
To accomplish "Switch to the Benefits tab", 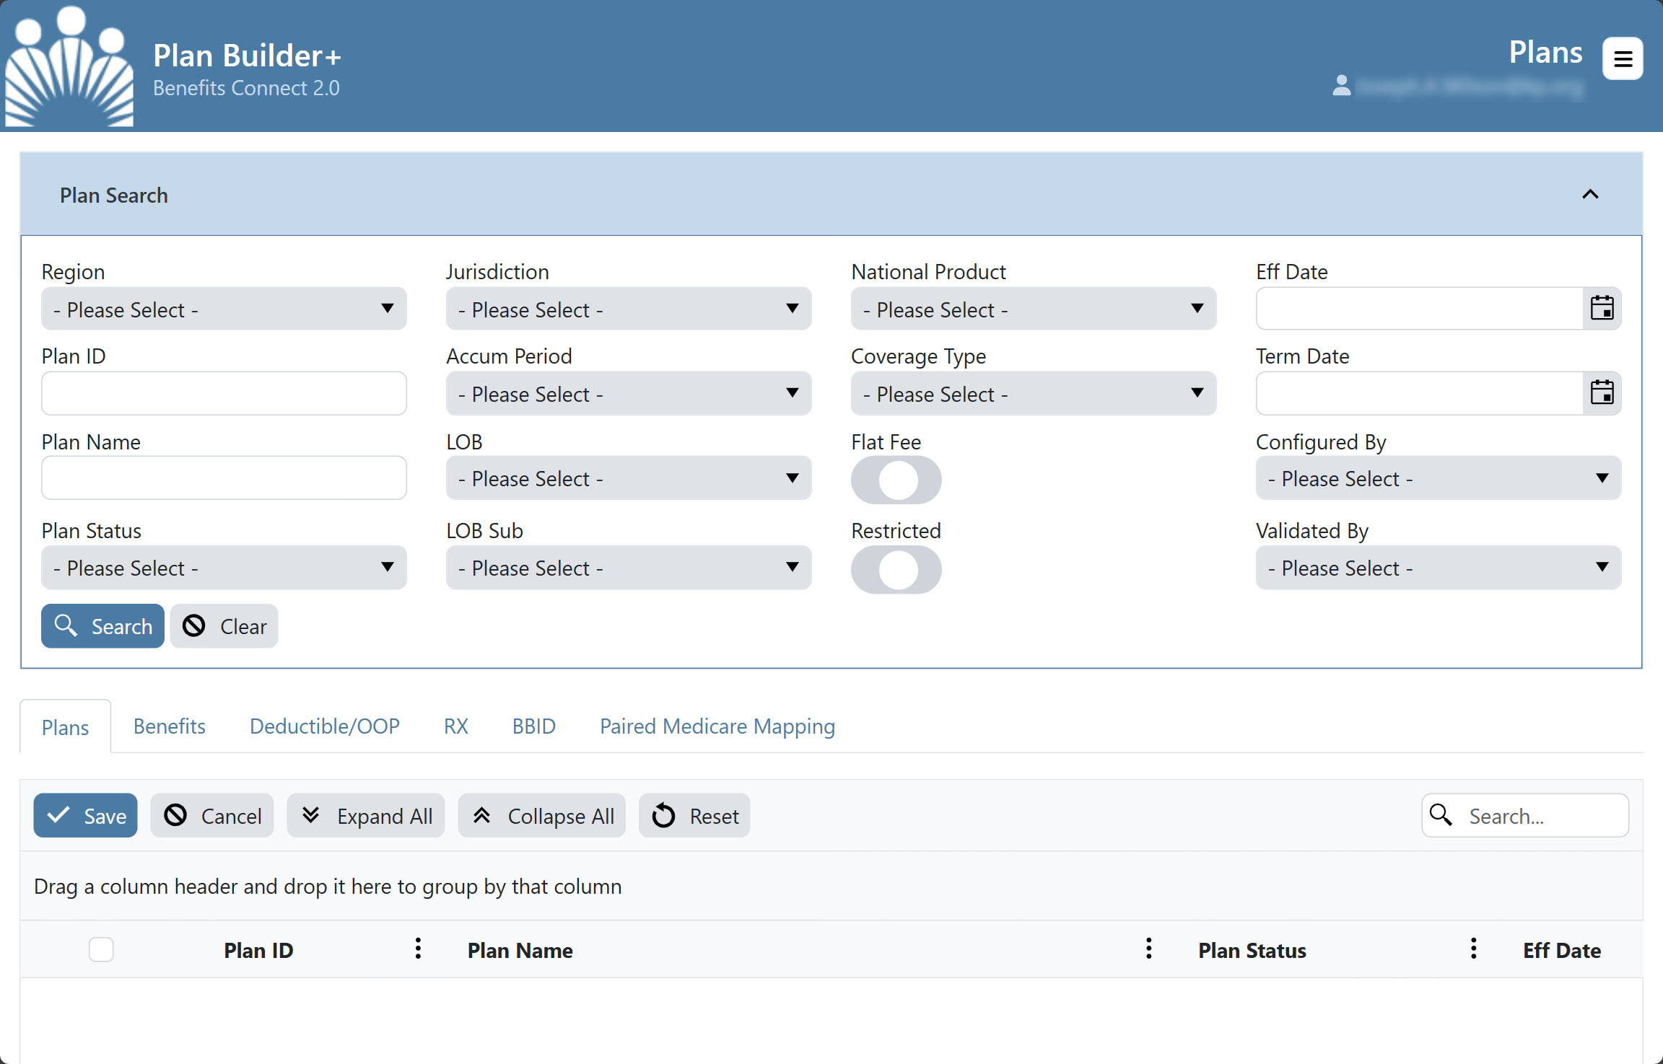I will coord(168,726).
